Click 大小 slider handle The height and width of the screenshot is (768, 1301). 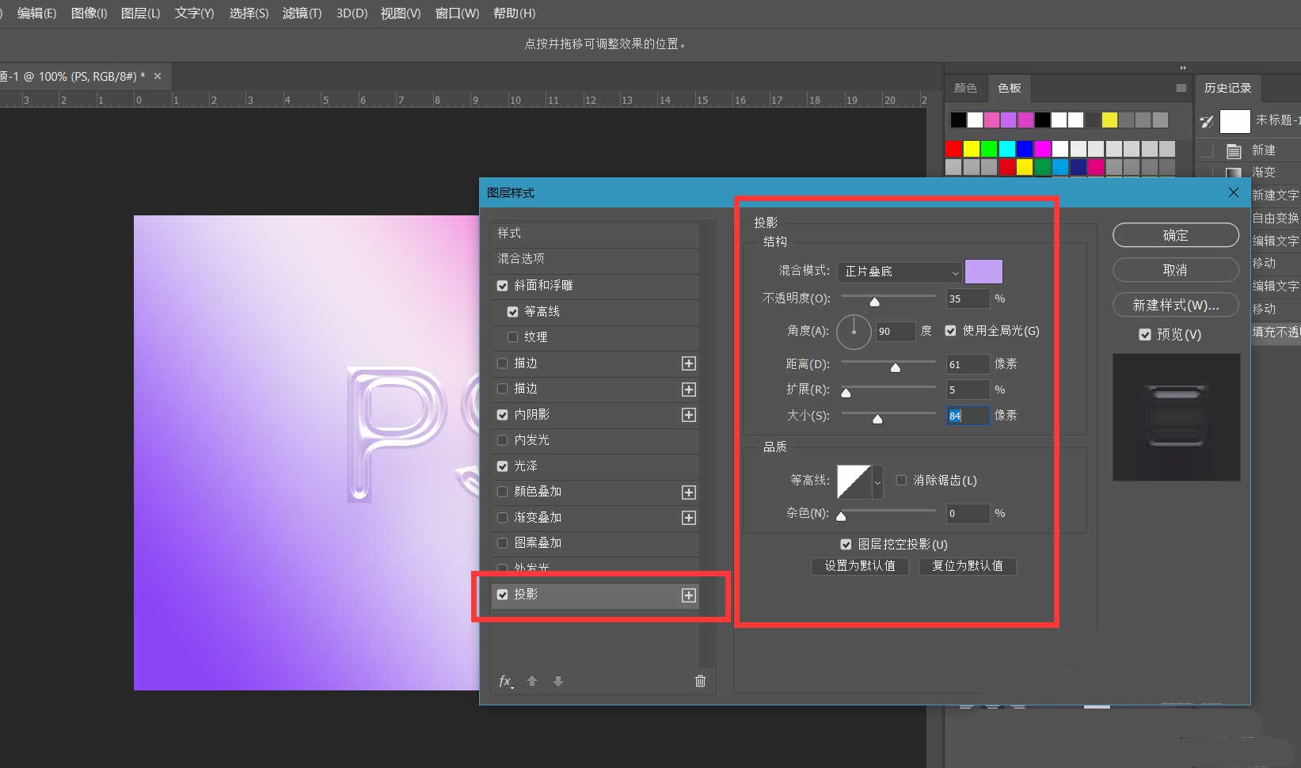877,419
